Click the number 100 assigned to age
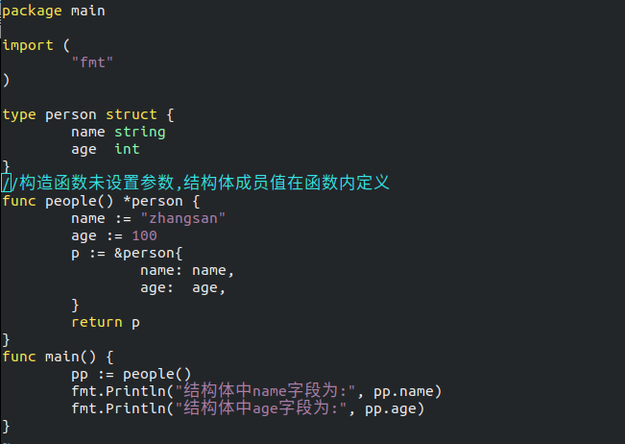 144,235
